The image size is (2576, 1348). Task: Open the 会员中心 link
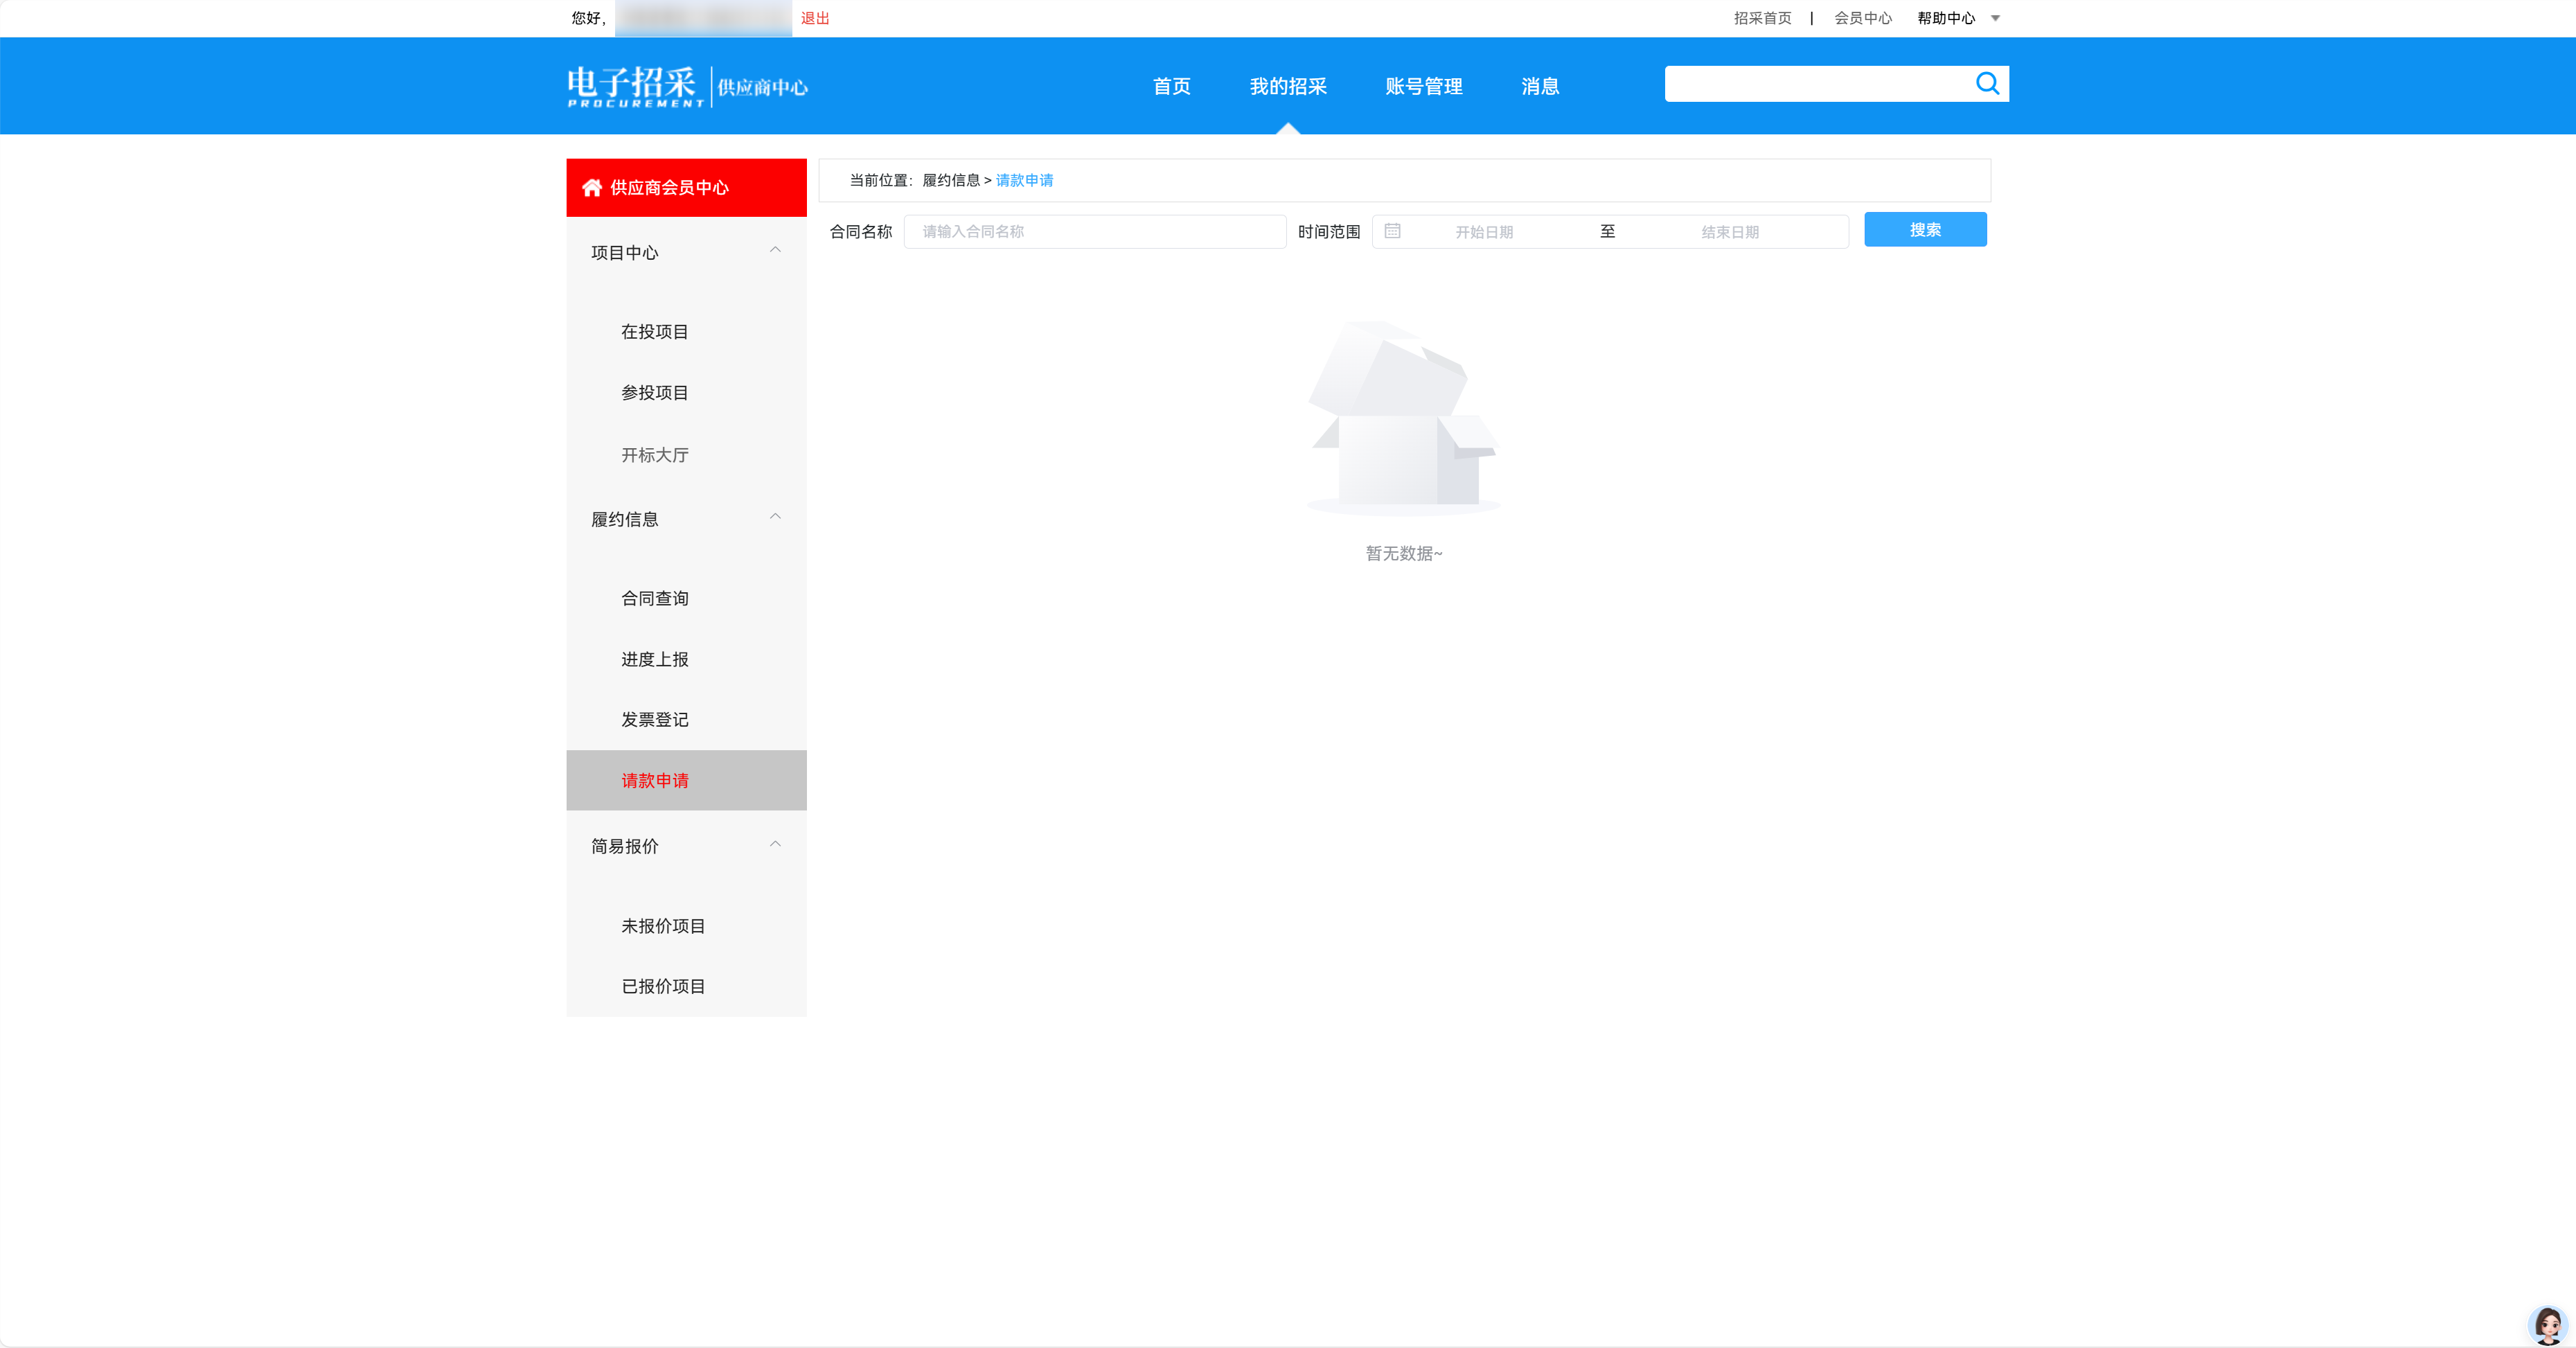1863,18
